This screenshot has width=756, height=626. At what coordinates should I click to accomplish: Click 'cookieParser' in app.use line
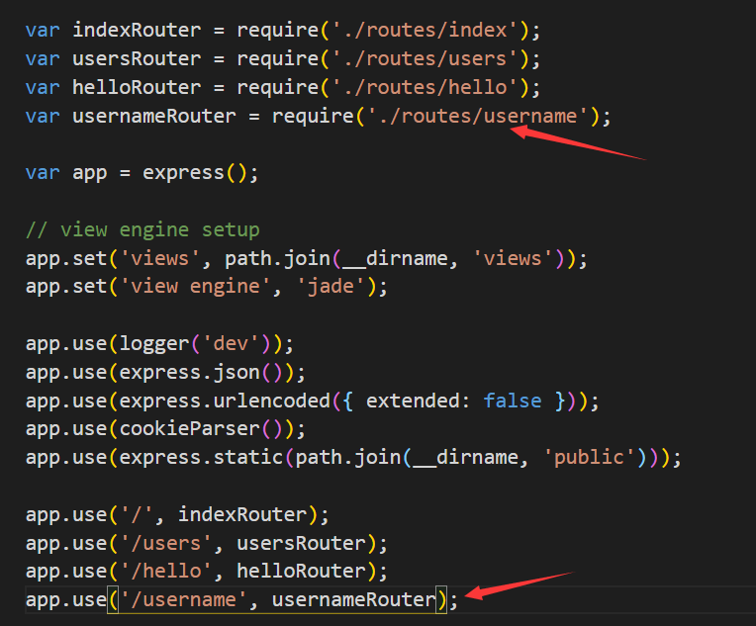tap(189, 429)
